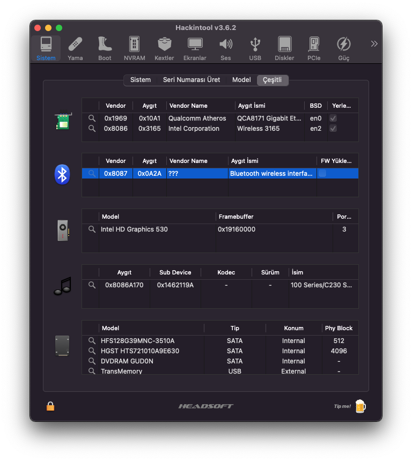Expand the toolbar overflow chevron
The height and width of the screenshot is (461, 412).
[374, 43]
